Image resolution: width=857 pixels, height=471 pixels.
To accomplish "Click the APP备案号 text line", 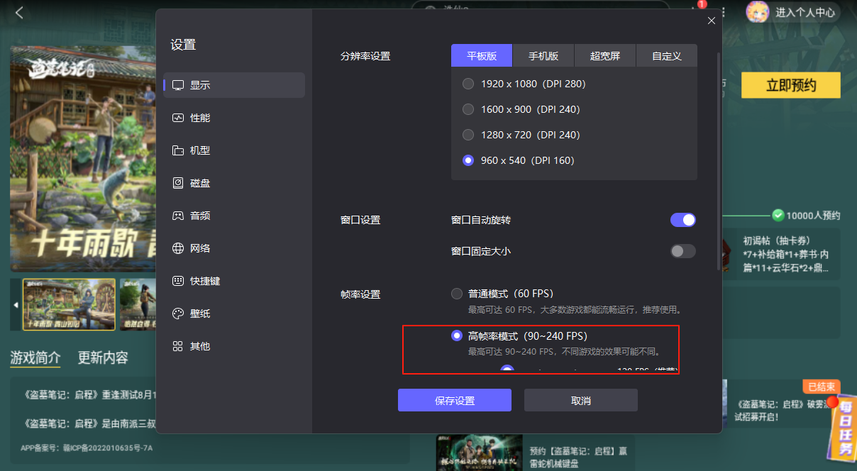I will click(87, 448).
